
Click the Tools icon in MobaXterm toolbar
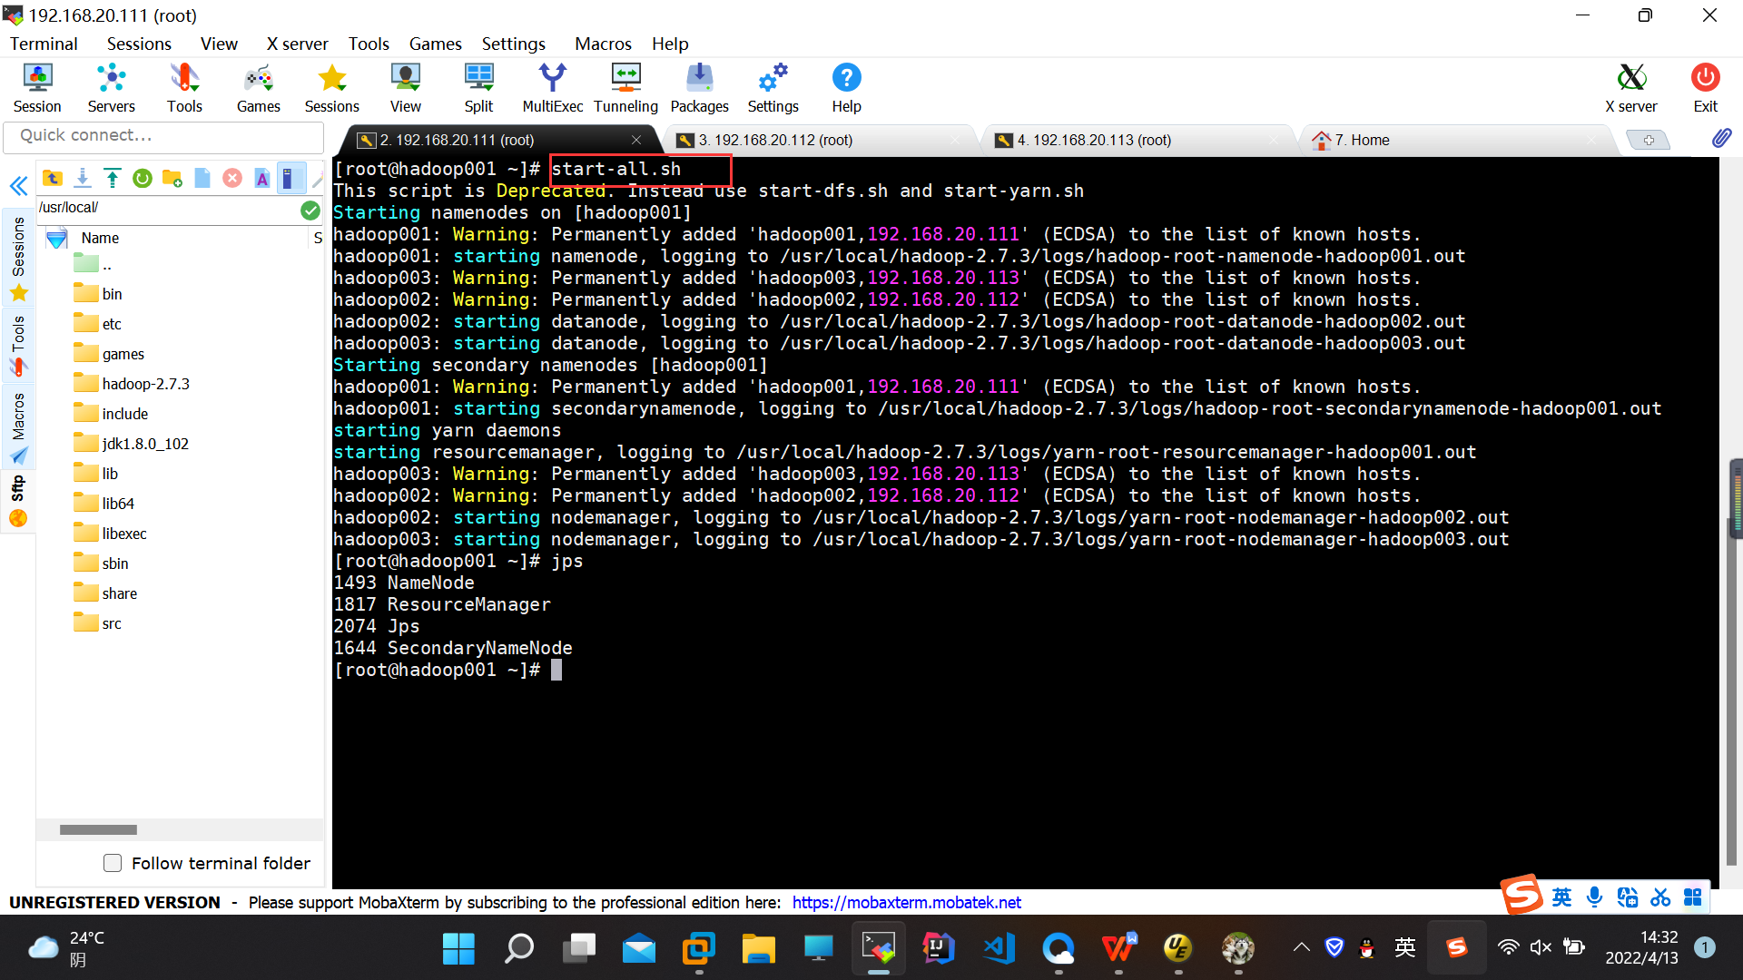coord(183,87)
